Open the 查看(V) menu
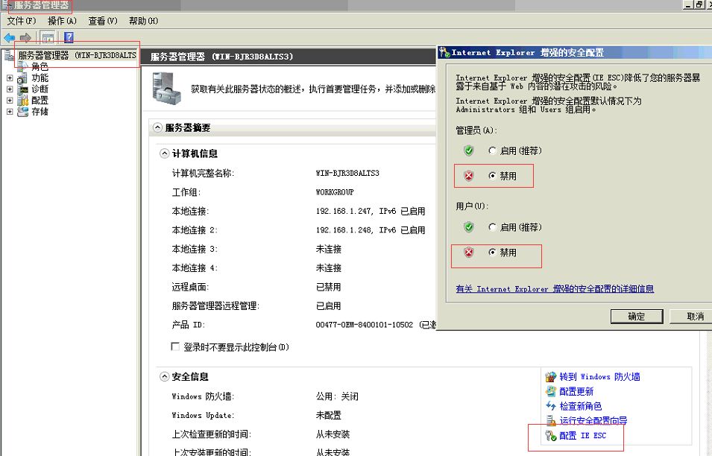Screen dimensions: 712x456 pos(103,21)
